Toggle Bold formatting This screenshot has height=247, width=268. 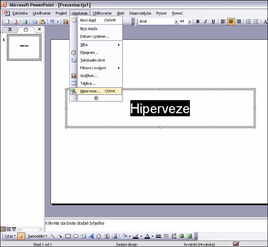point(198,22)
